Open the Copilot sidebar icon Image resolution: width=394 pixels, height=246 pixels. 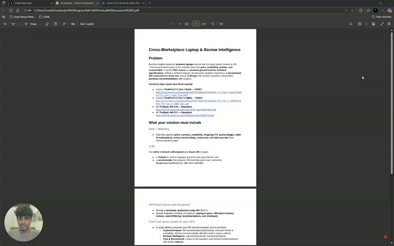click(x=390, y=10)
